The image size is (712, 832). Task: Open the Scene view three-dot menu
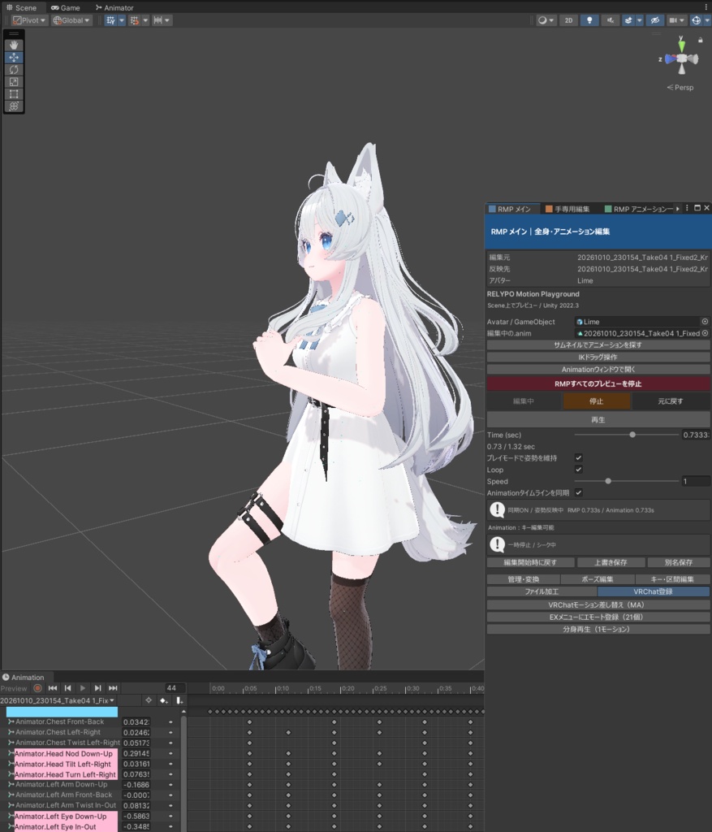(x=706, y=7)
